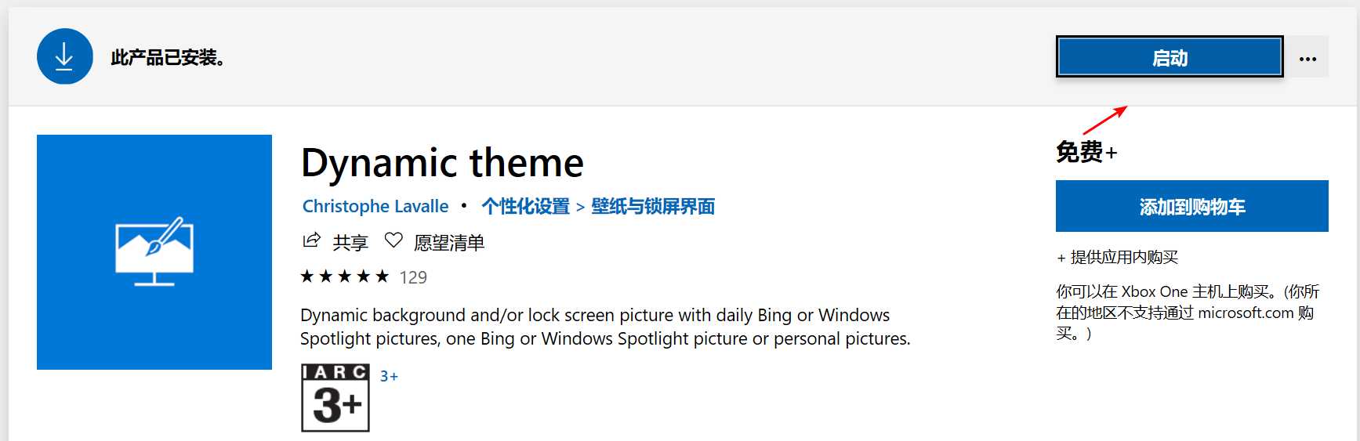Viewport: 1360px width, 441px height.
Task: Open the 壁纸与锁屏界面 subcategory link
Action: coord(653,206)
